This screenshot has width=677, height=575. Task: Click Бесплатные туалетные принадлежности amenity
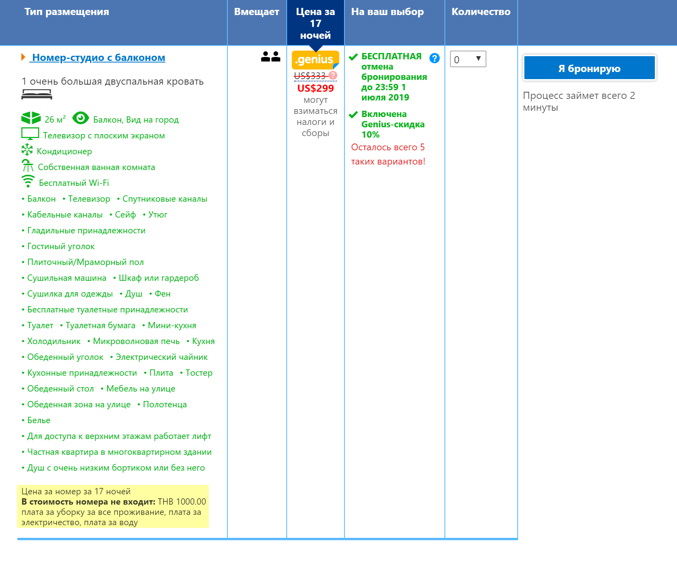pyautogui.click(x=108, y=309)
